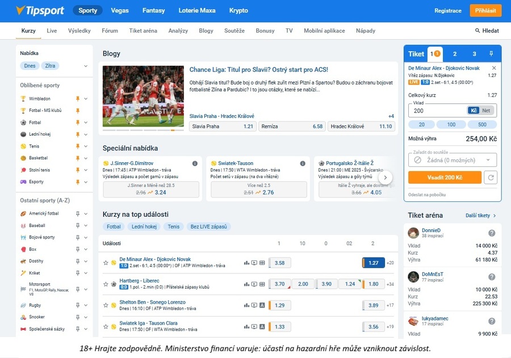Place bet with Vsadit 200 Kč
Image resolution: width=511 pixels, height=358 pixels.
445,178
